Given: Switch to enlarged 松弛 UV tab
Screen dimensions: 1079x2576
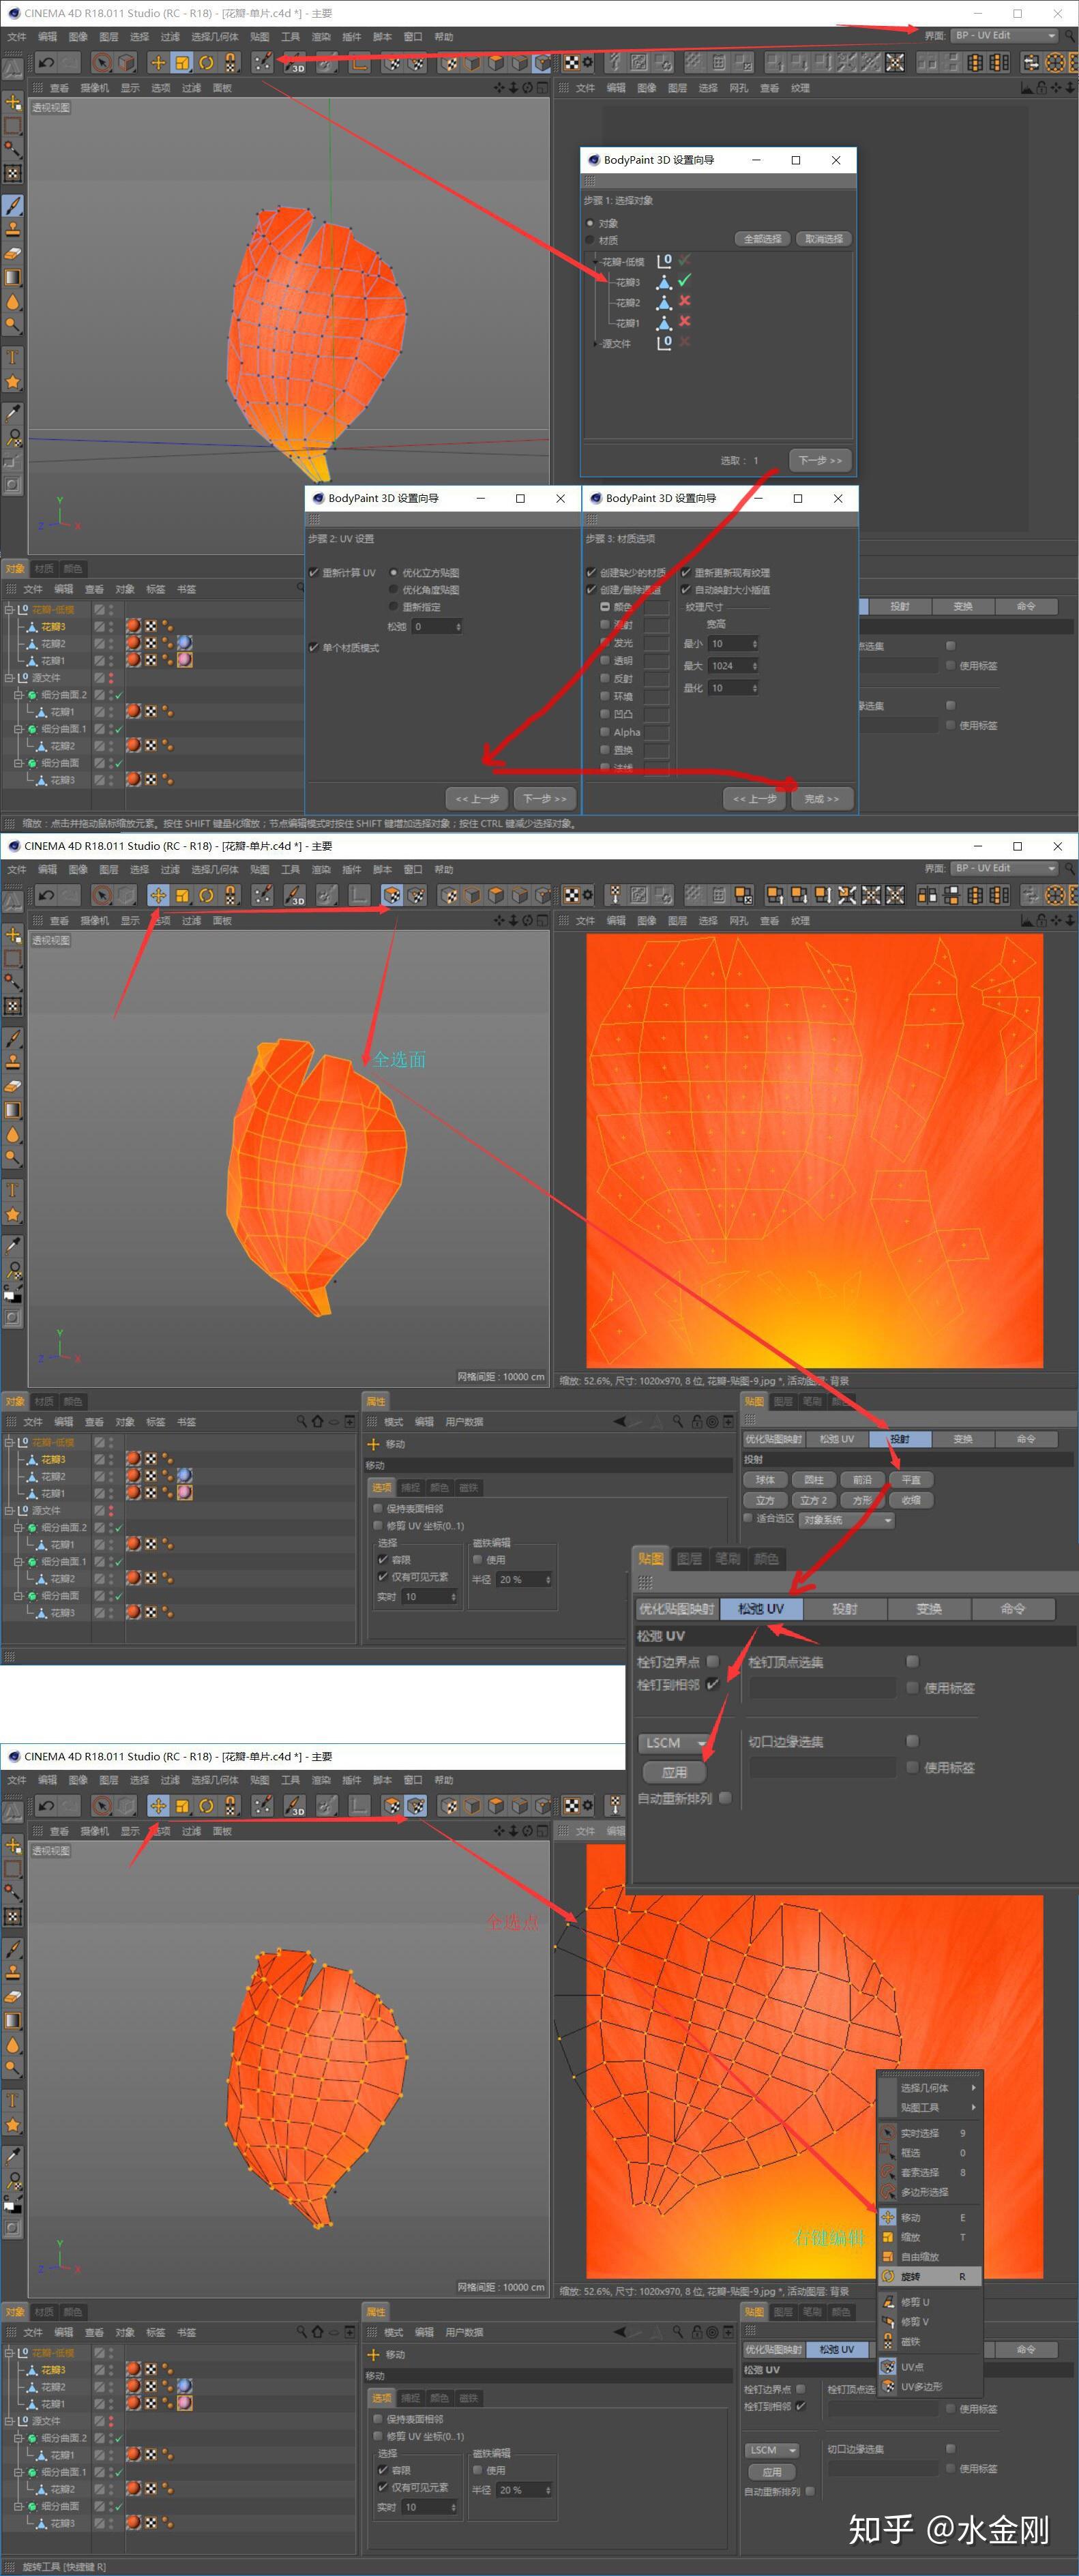Looking at the screenshot, I should [x=760, y=1609].
